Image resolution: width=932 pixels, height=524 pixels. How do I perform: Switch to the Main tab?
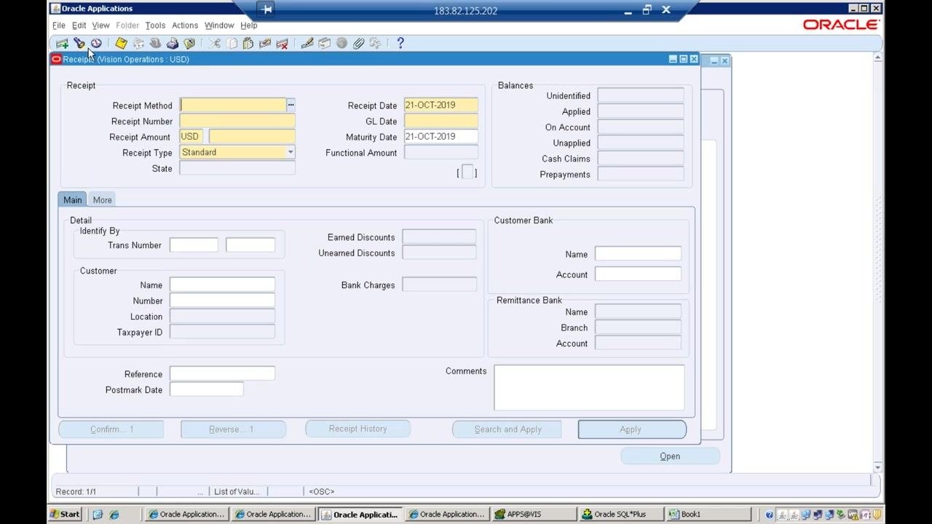pyautogui.click(x=72, y=200)
